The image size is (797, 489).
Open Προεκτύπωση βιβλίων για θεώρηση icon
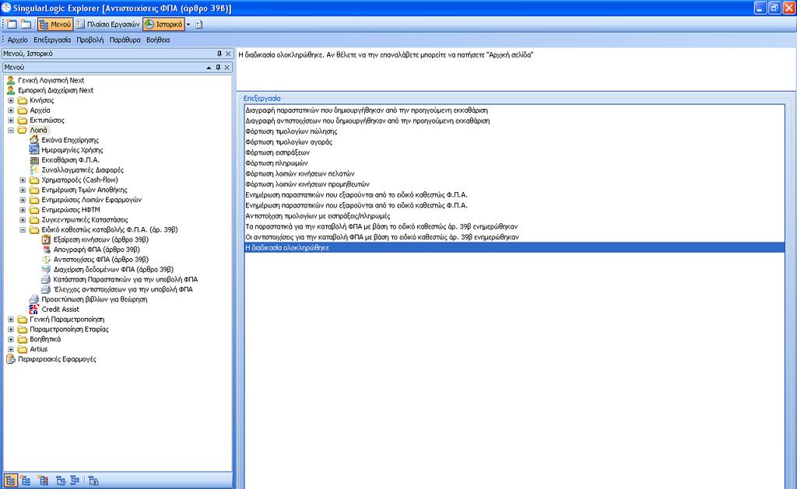[x=34, y=299]
